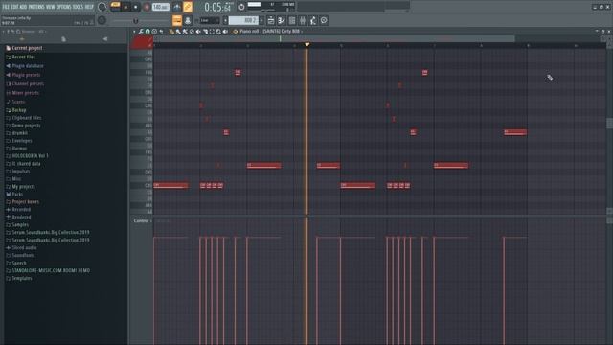Click the master volume knob in second row
This screenshot has height=345, width=613.
point(102,20)
